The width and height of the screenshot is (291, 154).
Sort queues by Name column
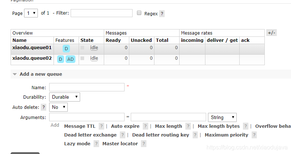pyautogui.click(x=20, y=40)
